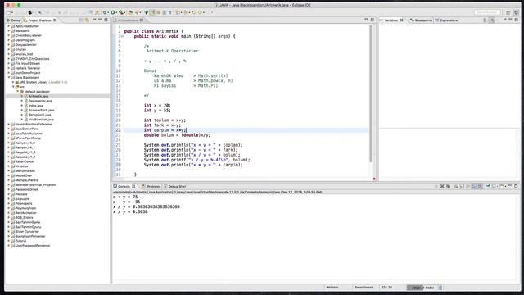Expand the ScannerSinifi.java node
The width and height of the screenshot is (524, 295).
click(22, 110)
